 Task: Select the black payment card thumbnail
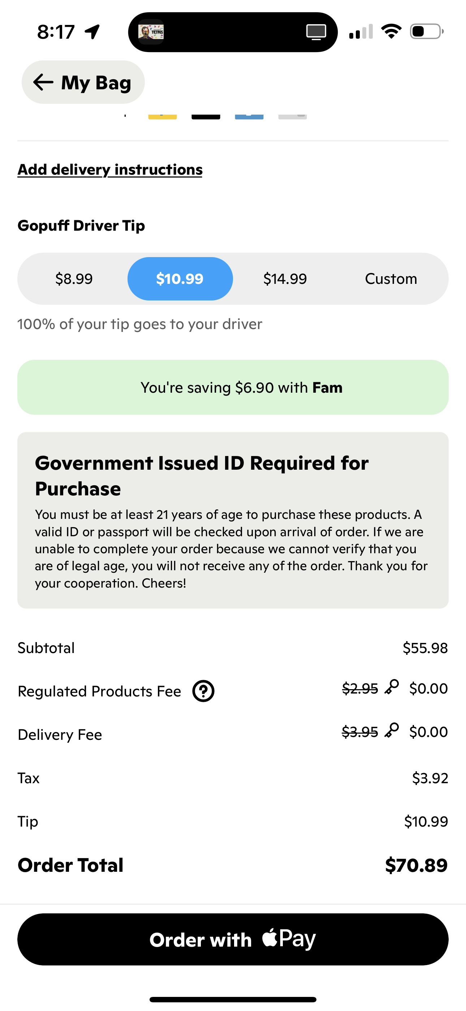click(206, 115)
